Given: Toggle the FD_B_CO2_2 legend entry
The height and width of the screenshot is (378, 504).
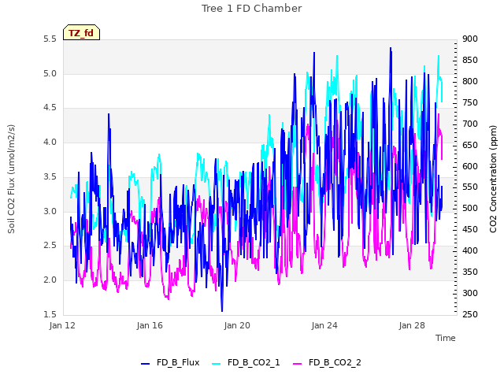Looking at the screenshot, I should coord(327,362).
